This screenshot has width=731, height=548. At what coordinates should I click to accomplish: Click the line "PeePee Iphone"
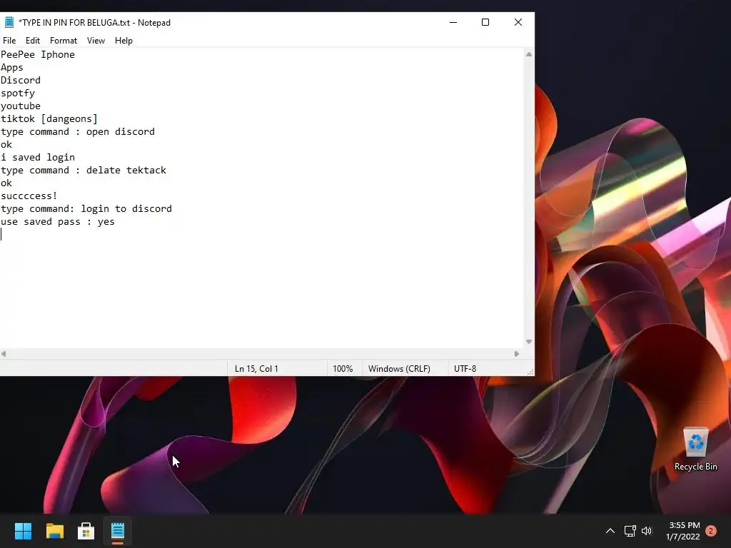(38, 54)
